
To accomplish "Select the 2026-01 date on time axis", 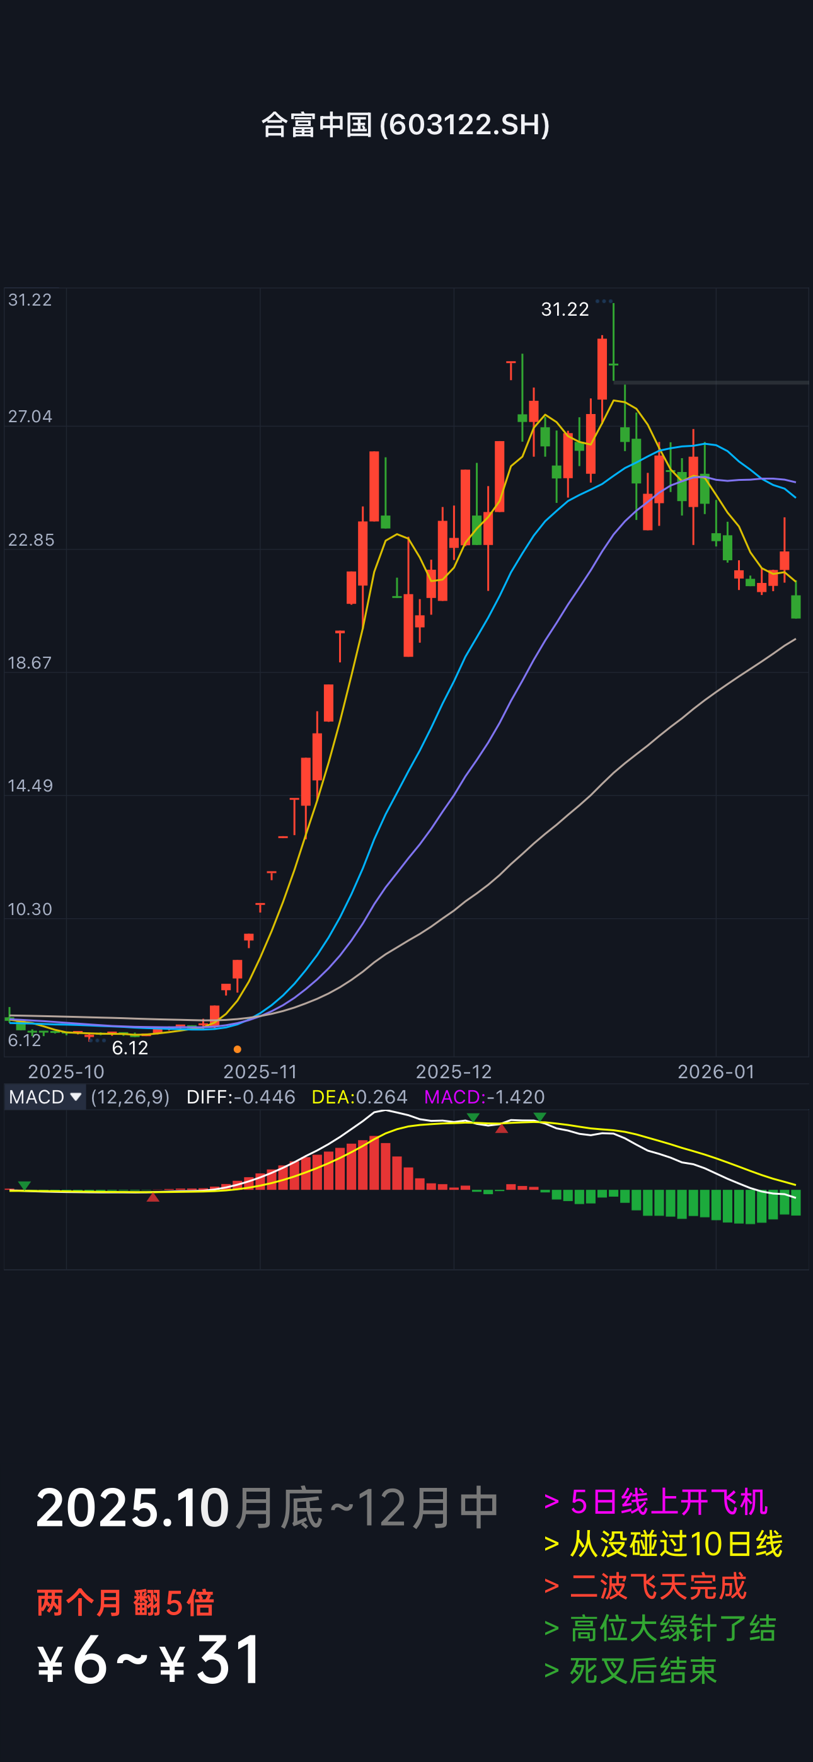I will coord(715,1071).
